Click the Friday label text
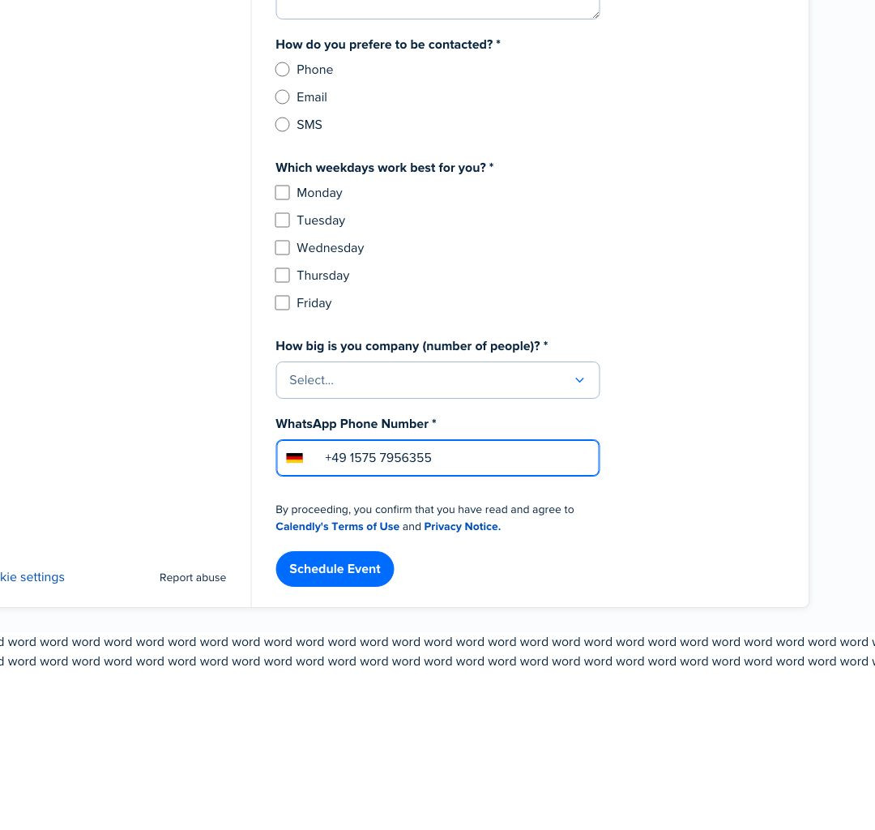The width and height of the screenshot is (875, 830). (314, 303)
